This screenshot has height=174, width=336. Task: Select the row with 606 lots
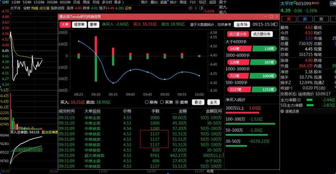click(x=140, y=161)
